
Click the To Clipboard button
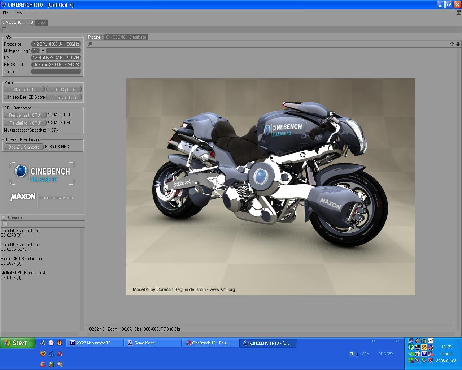click(x=64, y=90)
